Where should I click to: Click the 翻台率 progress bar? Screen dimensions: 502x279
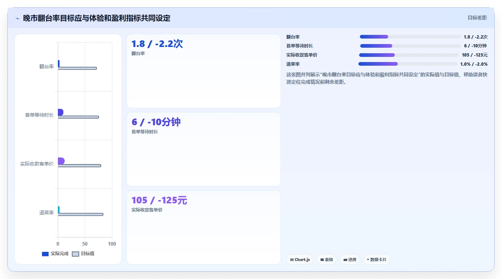click(410, 37)
